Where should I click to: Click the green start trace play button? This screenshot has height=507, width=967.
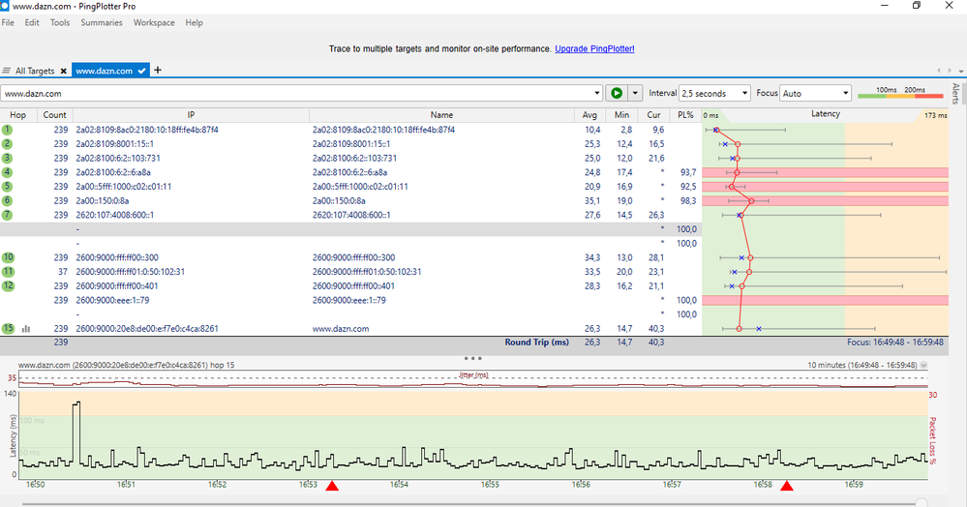coord(616,93)
